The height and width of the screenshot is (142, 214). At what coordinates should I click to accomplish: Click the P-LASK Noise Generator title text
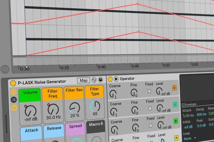(42, 82)
